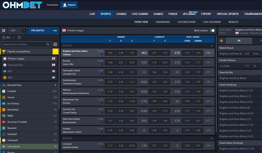
Task: Select the Football sport icon
Action: point(4,91)
